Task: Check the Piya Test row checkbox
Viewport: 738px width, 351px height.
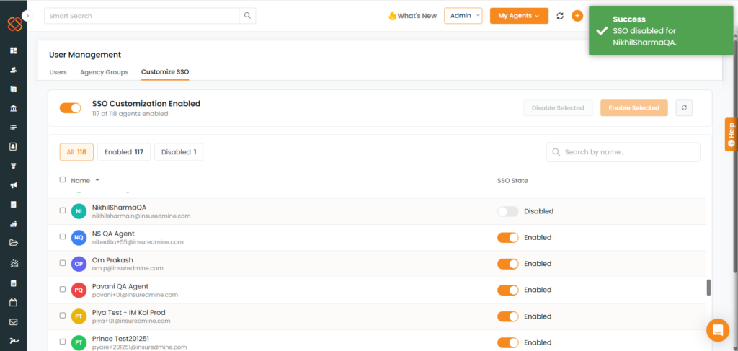Action: click(63, 315)
